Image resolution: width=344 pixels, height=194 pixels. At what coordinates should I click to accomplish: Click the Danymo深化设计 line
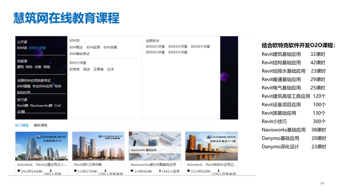coord(294,147)
